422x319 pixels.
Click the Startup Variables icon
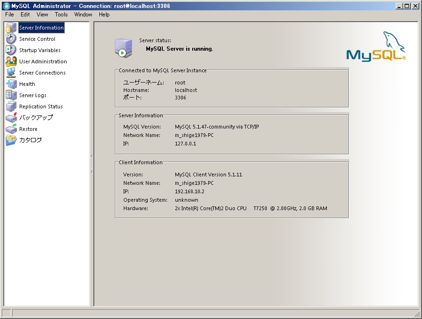pyautogui.click(x=11, y=50)
